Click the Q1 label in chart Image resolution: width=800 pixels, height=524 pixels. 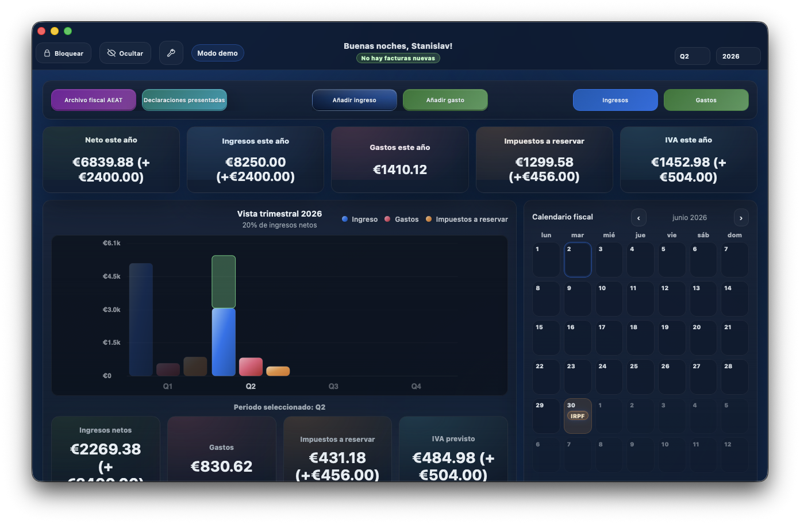(x=168, y=386)
